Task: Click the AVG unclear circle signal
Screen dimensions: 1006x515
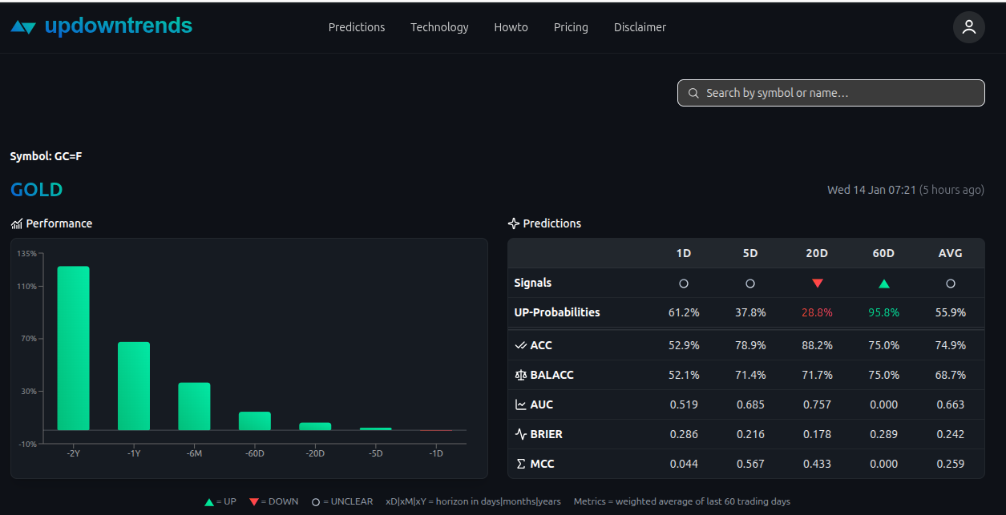Action: pyautogui.click(x=951, y=284)
